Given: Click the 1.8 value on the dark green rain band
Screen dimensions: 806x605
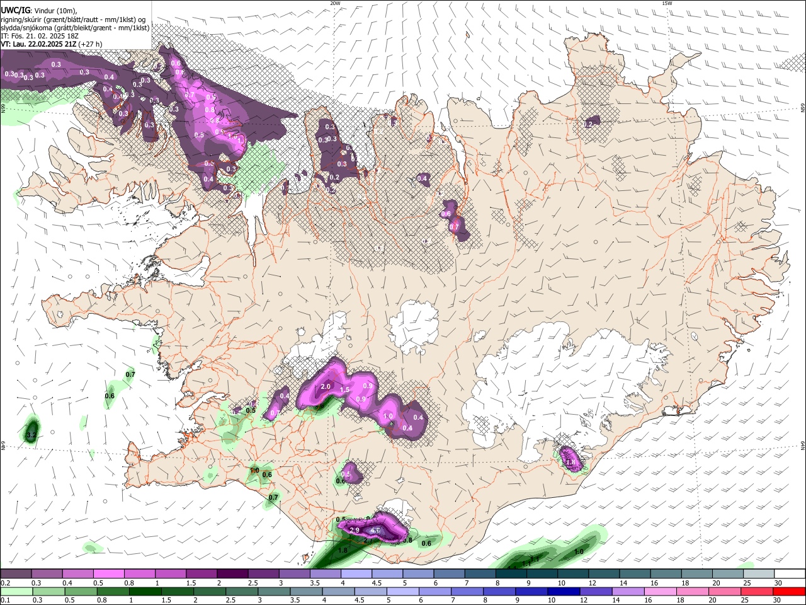Looking at the screenshot, I should (343, 550).
